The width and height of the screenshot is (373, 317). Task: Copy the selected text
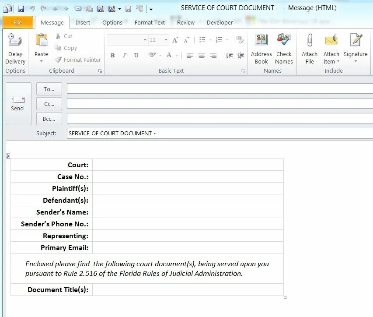coord(66,48)
